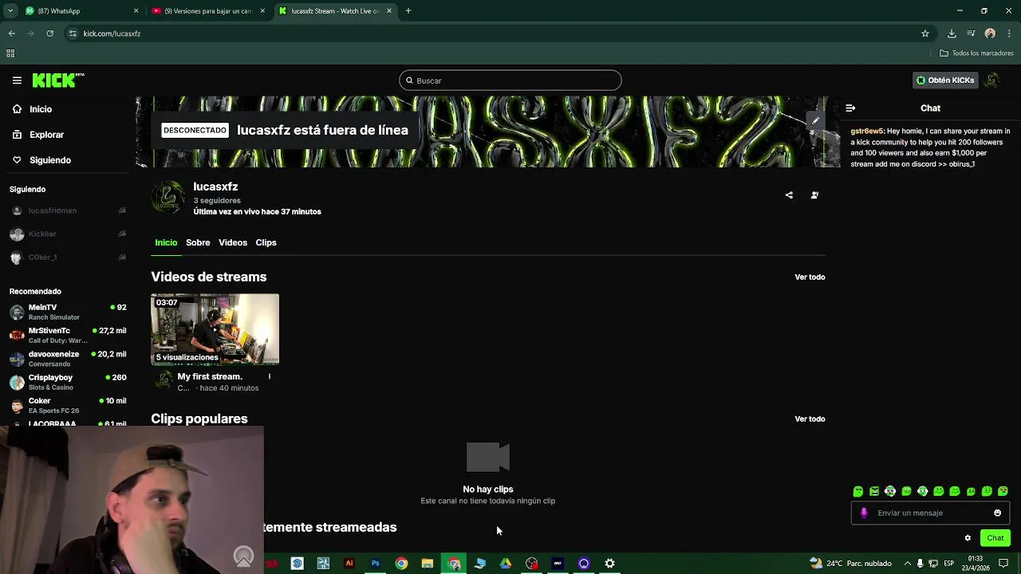
Task: Click the Enviar un mensaje chat input
Action: (x=930, y=513)
